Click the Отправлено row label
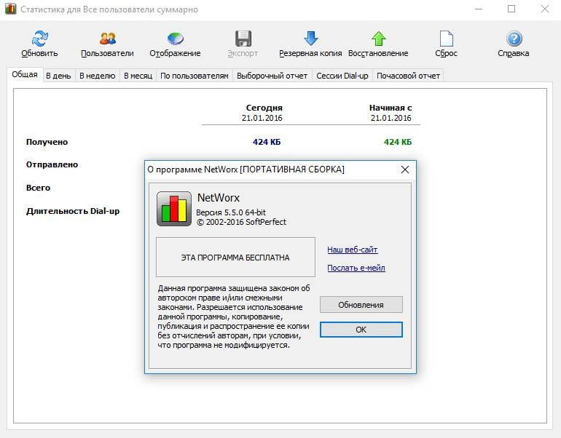Image resolution: width=561 pixels, height=438 pixels. (x=52, y=164)
